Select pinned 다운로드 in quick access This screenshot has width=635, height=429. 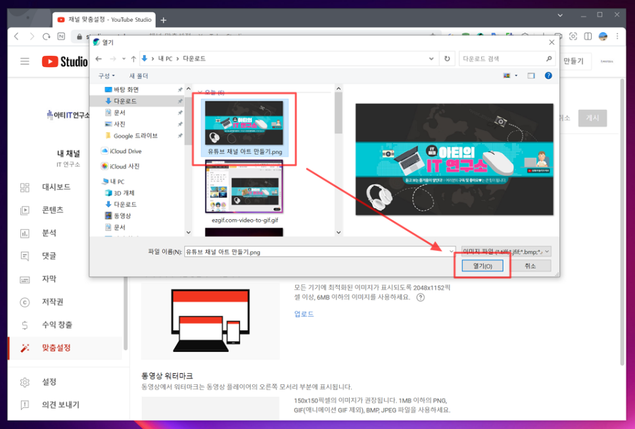[x=125, y=101]
